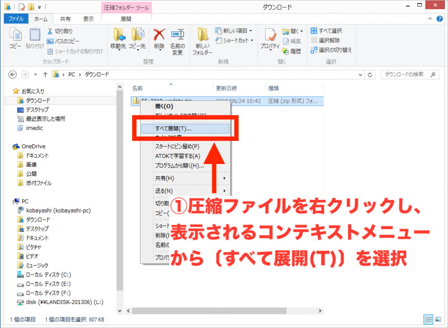The width and height of the screenshot is (448, 328).
Task: Create a New folder (新しいフォルダー)
Action: coord(202,42)
